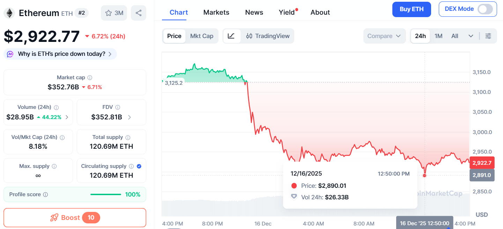
Task: Add Ethereum to watchlist with star
Action: pyautogui.click(x=109, y=13)
